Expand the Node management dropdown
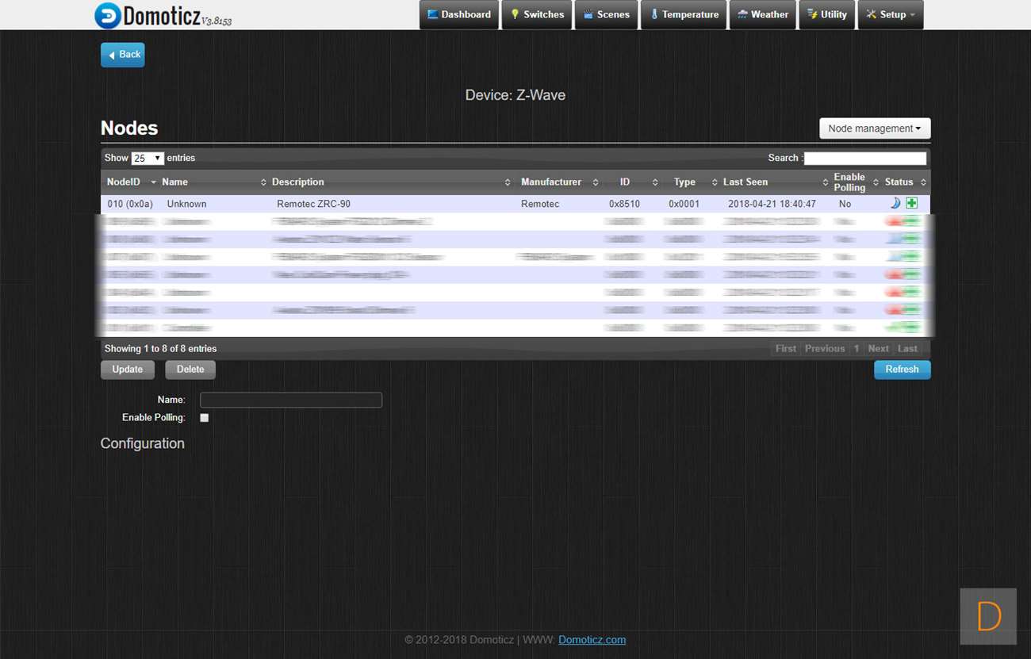 [x=874, y=128]
